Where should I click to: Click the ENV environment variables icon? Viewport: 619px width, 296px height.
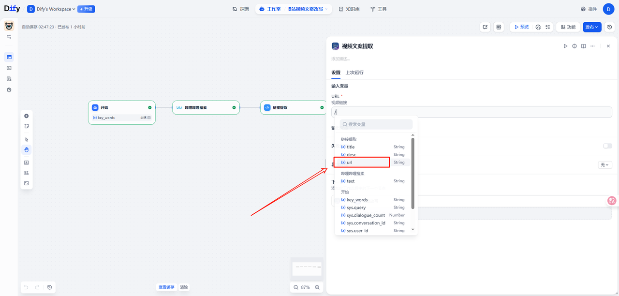pyautogui.click(x=499, y=27)
